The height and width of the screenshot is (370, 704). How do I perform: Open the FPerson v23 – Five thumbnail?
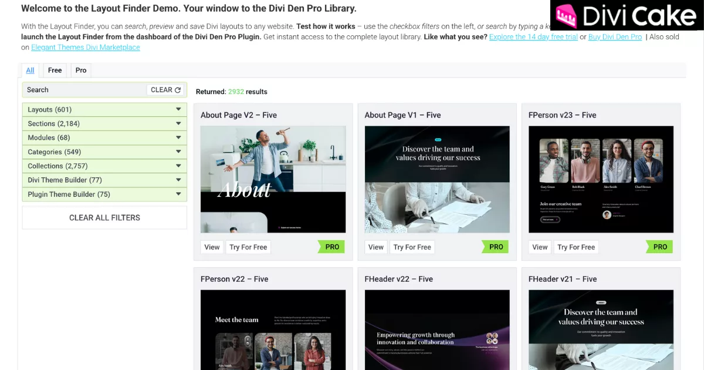(x=601, y=179)
